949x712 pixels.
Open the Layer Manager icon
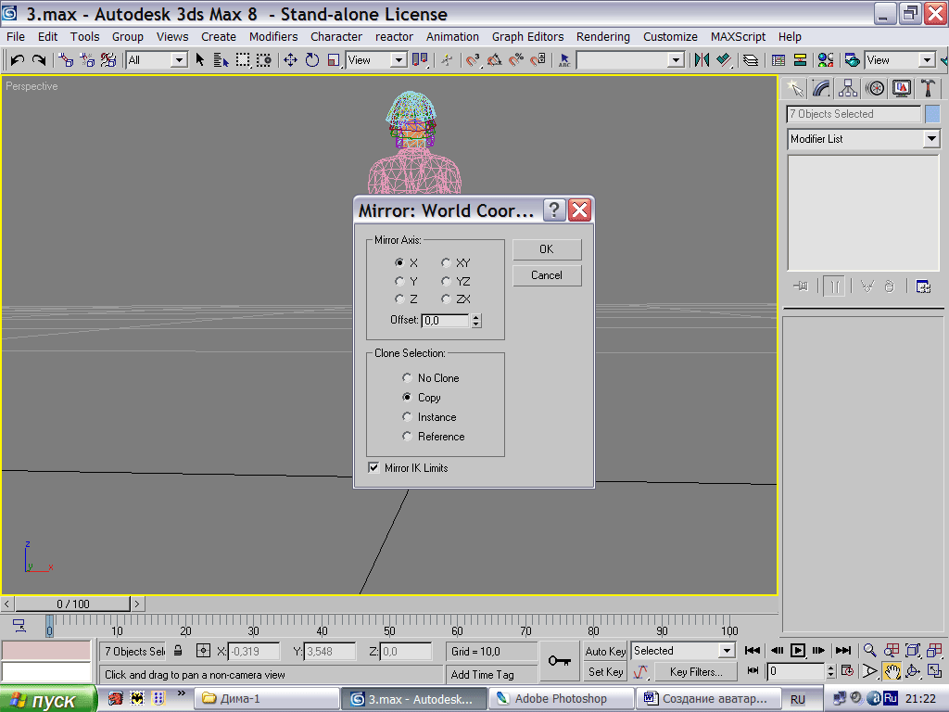click(751, 60)
